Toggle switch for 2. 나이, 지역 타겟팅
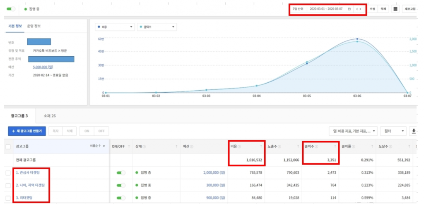424x204 pixels. (121, 185)
